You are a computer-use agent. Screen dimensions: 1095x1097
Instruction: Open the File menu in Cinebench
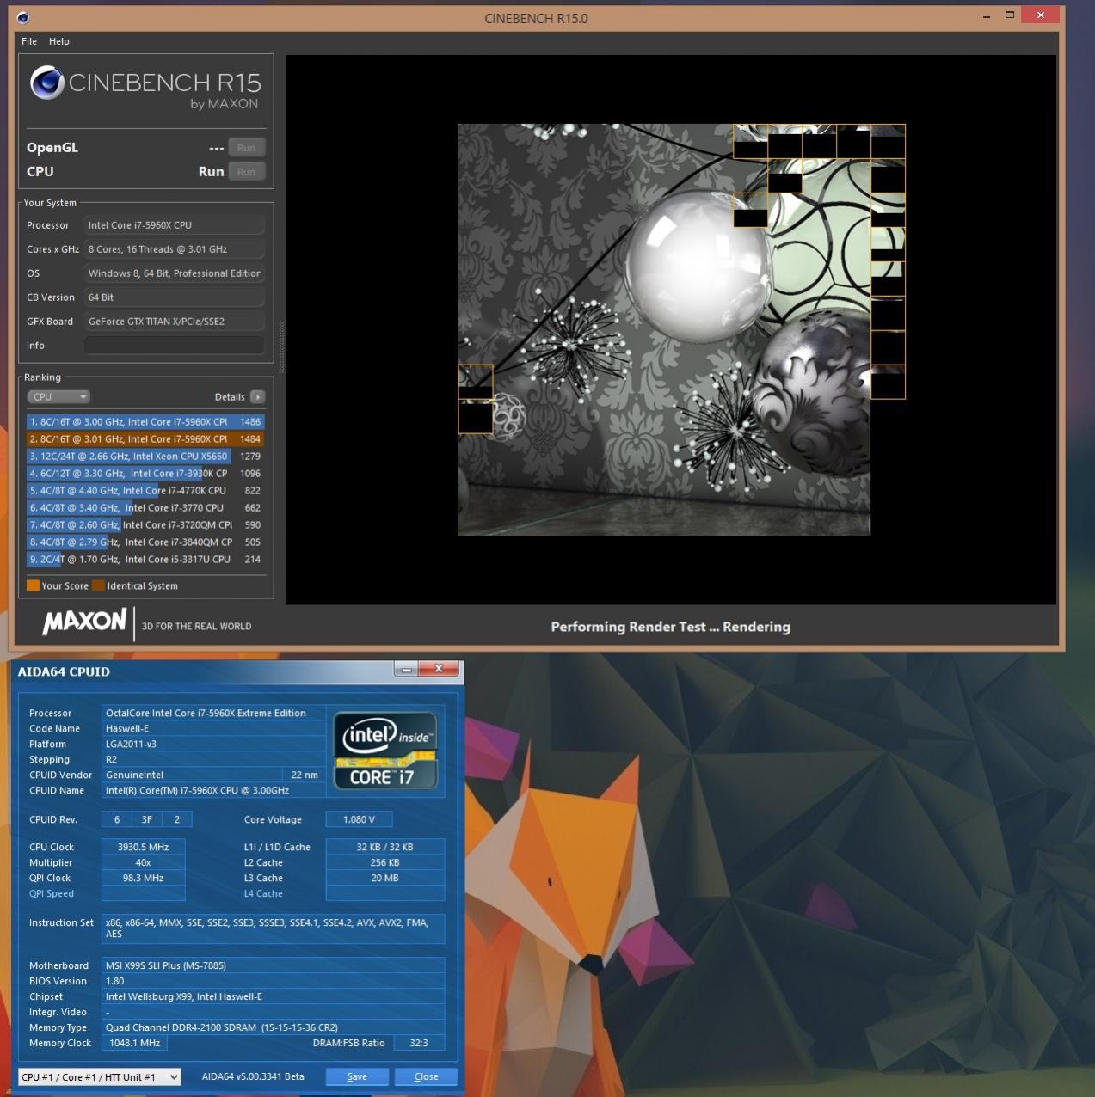click(x=28, y=41)
